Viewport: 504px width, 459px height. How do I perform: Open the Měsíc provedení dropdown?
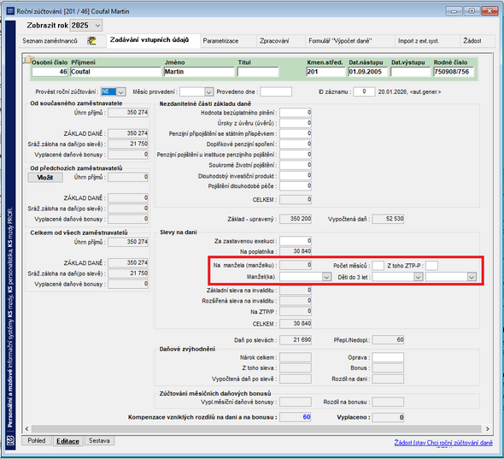[x=208, y=92]
